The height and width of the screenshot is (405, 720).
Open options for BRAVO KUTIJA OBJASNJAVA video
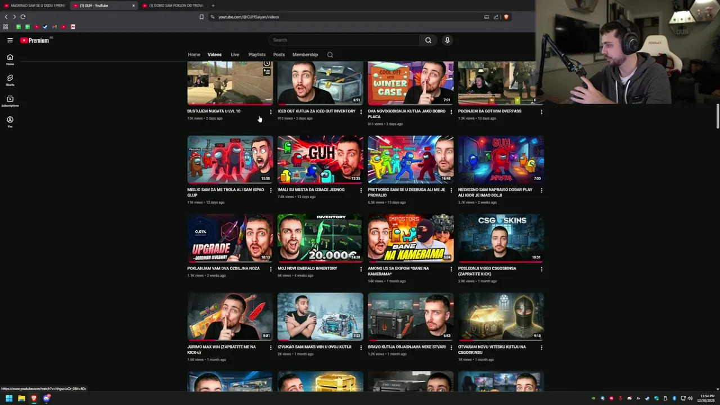(x=451, y=348)
